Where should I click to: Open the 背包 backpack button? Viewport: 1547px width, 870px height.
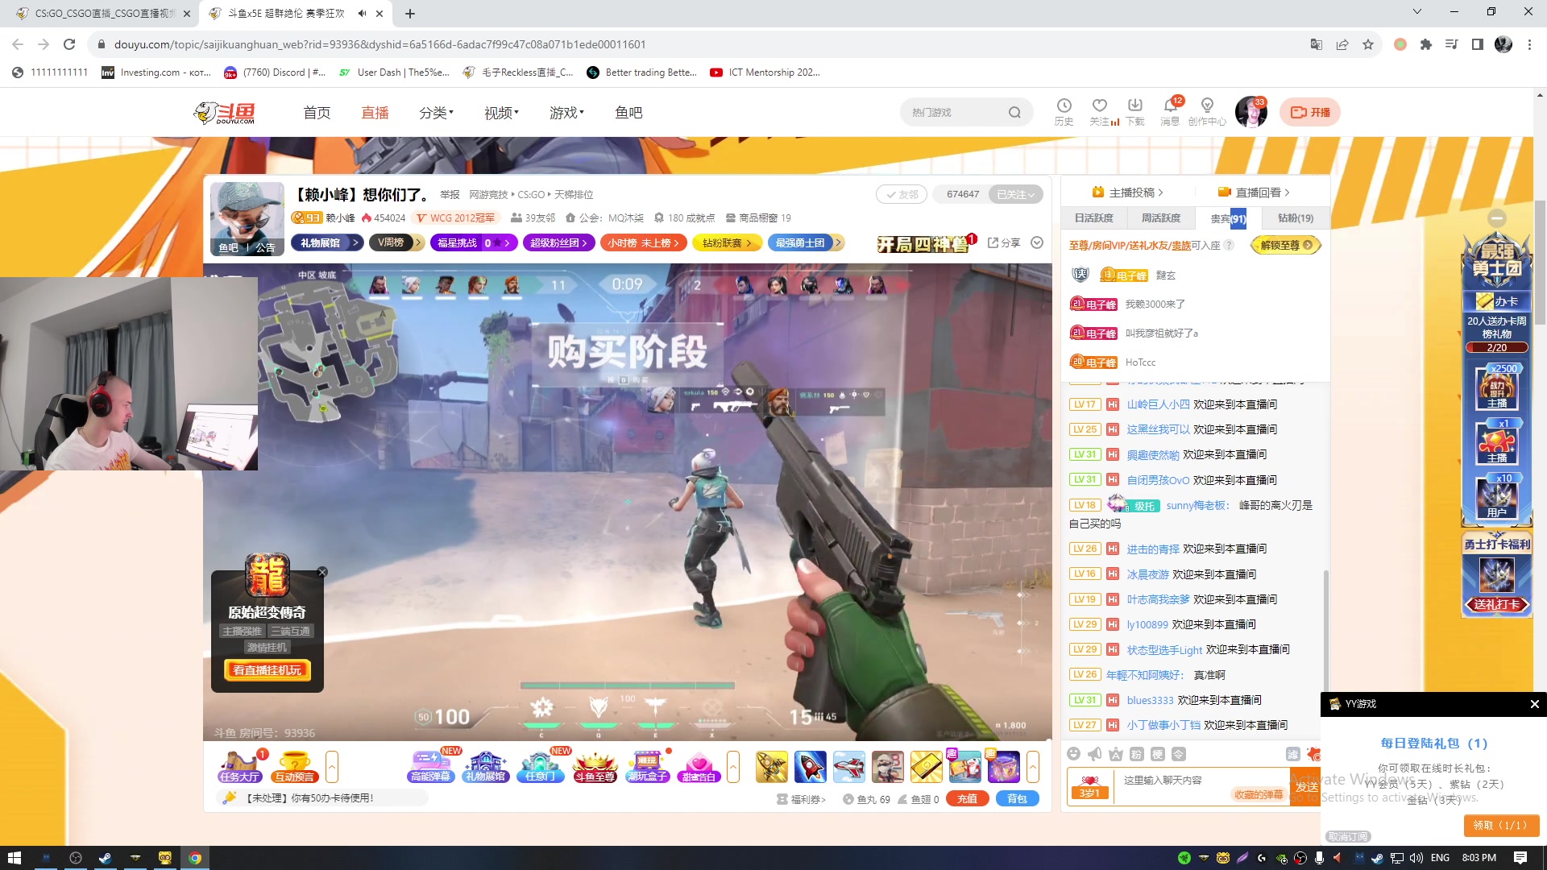pos(1017,798)
